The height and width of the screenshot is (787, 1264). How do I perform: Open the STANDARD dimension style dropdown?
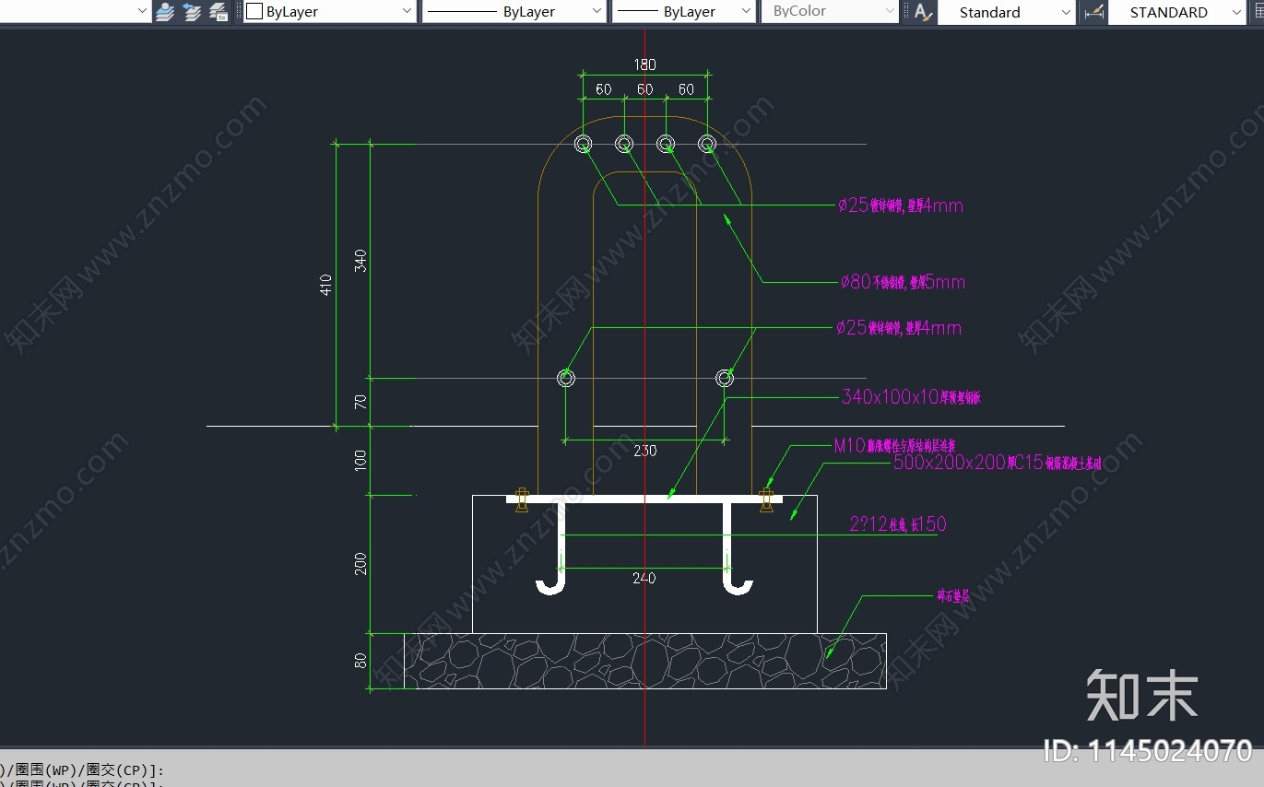(1176, 12)
